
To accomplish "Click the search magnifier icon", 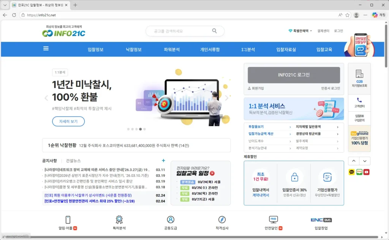I will pyautogui.click(x=214, y=31).
